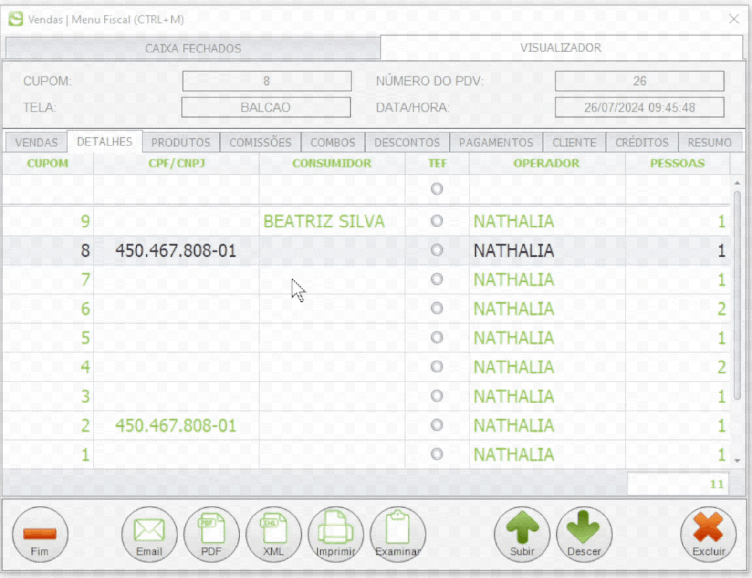The image size is (752, 578).
Task: Select CPF 450.467.808-01 in cupom 2 row
Action: click(176, 425)
